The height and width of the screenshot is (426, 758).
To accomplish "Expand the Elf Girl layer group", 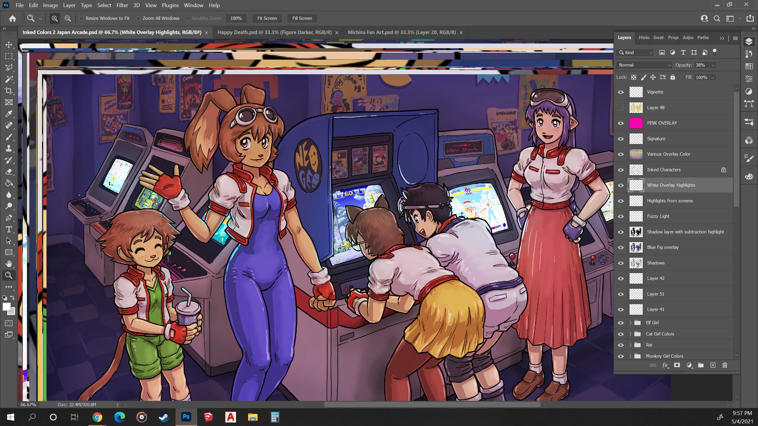I will point(630,323).
